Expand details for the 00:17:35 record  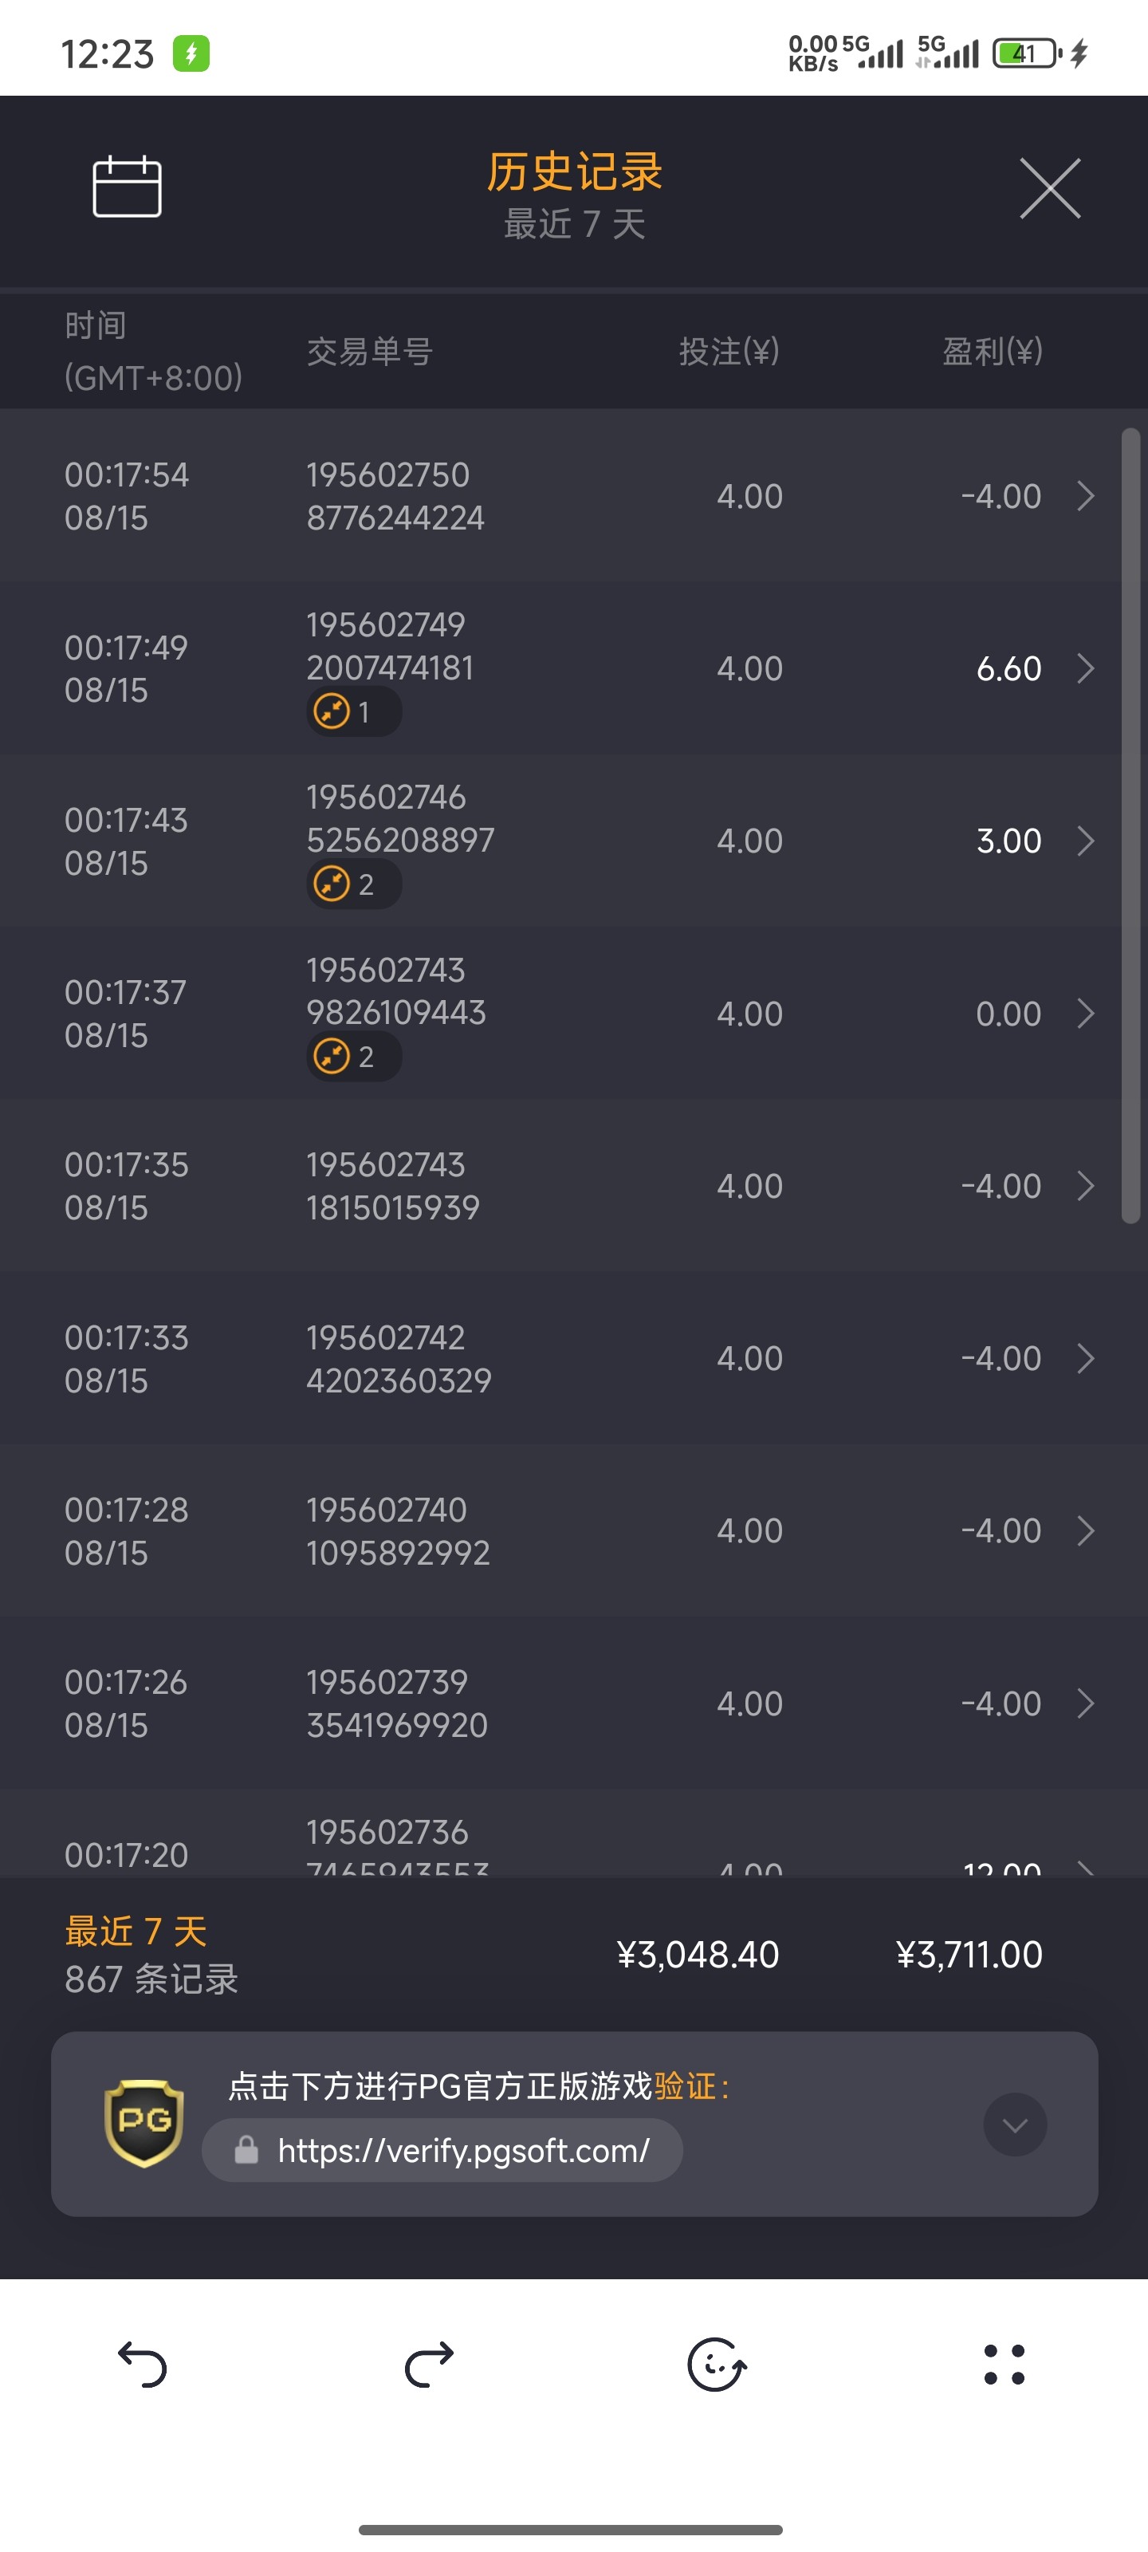pos(1086,1186)
